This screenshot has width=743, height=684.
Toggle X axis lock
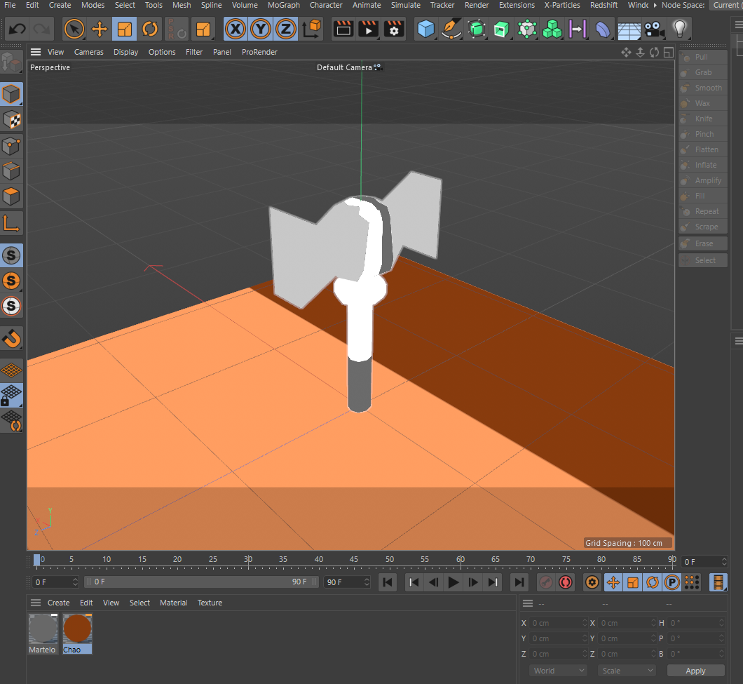(236, 29)
